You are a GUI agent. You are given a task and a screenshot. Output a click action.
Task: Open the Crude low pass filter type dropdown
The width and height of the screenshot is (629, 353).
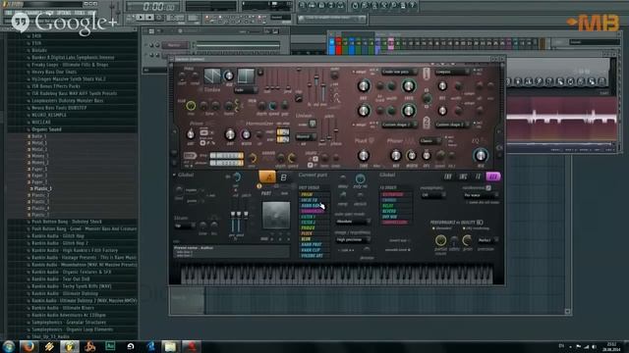(x=399, y=72)
